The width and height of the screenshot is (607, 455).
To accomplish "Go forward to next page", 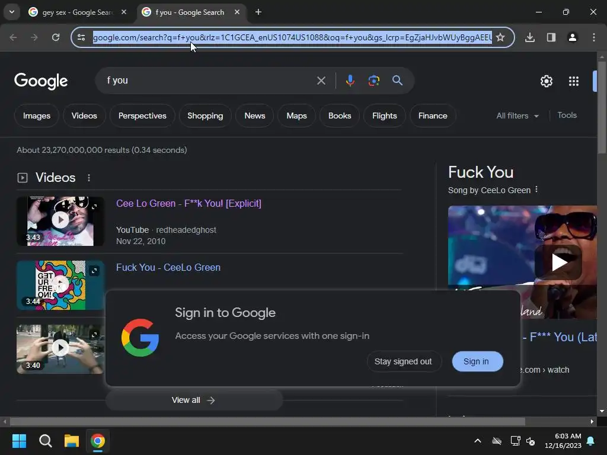I will click(34, 37).
